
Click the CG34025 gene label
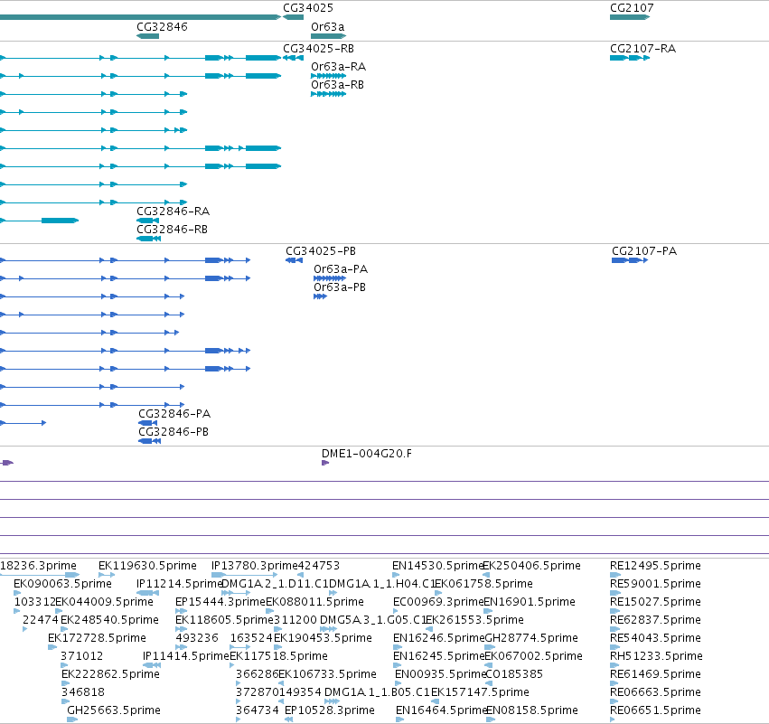pos(308,8)
